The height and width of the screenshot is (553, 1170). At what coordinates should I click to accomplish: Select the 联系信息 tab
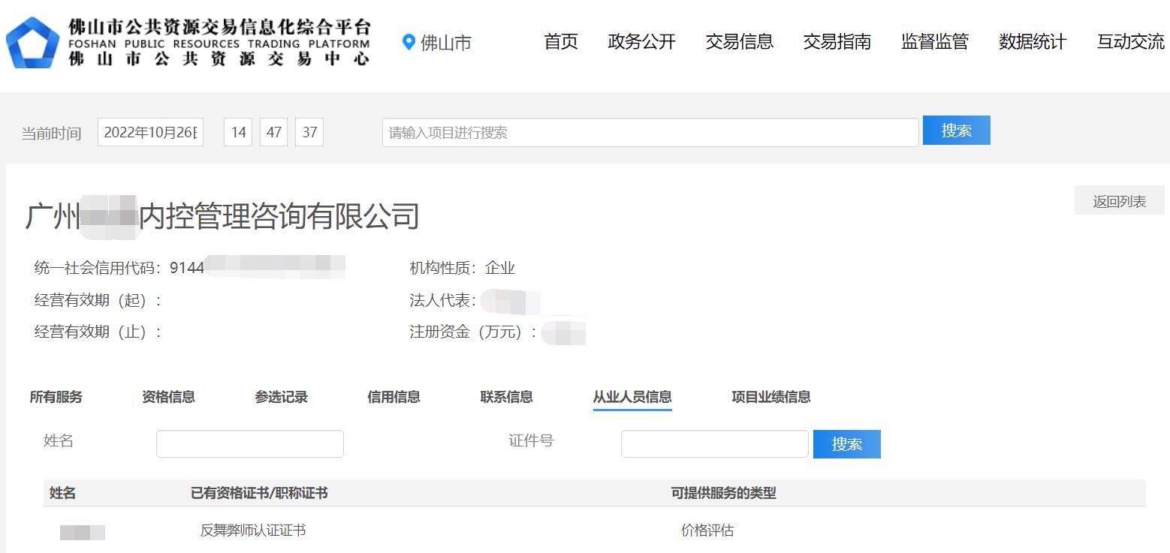506,397
